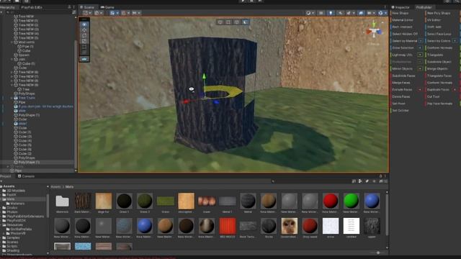Image resolution: width=461 pixels, height=259 pixels.
Task: Toggle scene audio icon in scene toolbar
Action: (341, 13)
